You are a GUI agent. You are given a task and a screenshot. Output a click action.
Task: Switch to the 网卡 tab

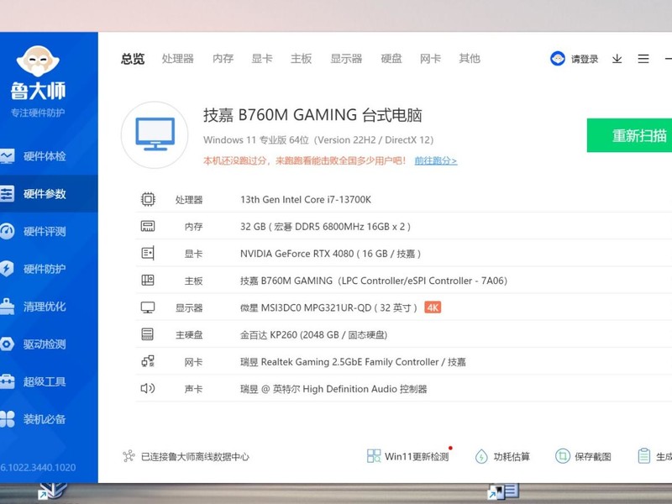pyautogui.click(x=430, y=59)
